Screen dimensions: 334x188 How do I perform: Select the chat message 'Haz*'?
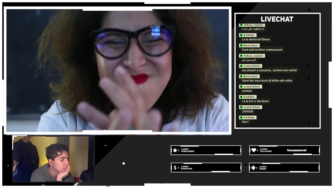[245, 122]
